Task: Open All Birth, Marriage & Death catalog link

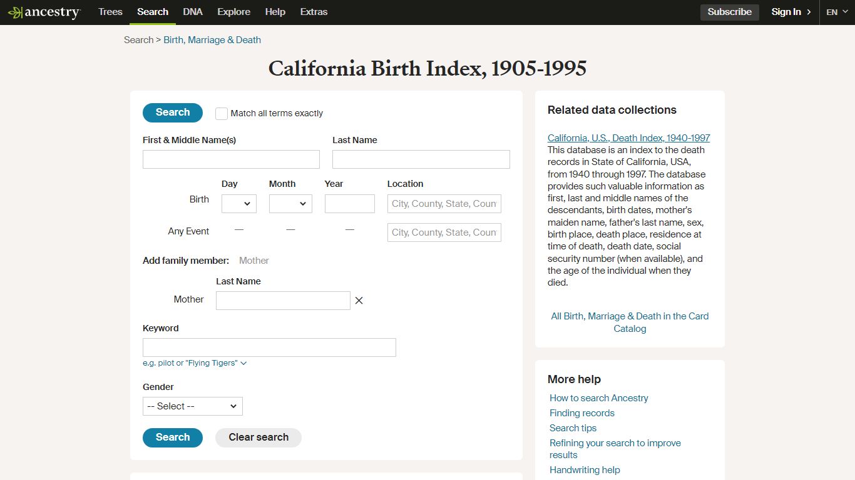Action: click(x=630, y=322)
